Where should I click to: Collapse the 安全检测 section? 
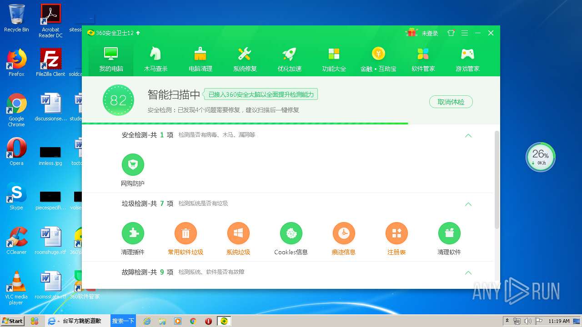tap(468, 135)
